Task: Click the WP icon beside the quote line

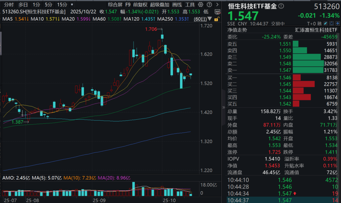Action: pos(217,12)
